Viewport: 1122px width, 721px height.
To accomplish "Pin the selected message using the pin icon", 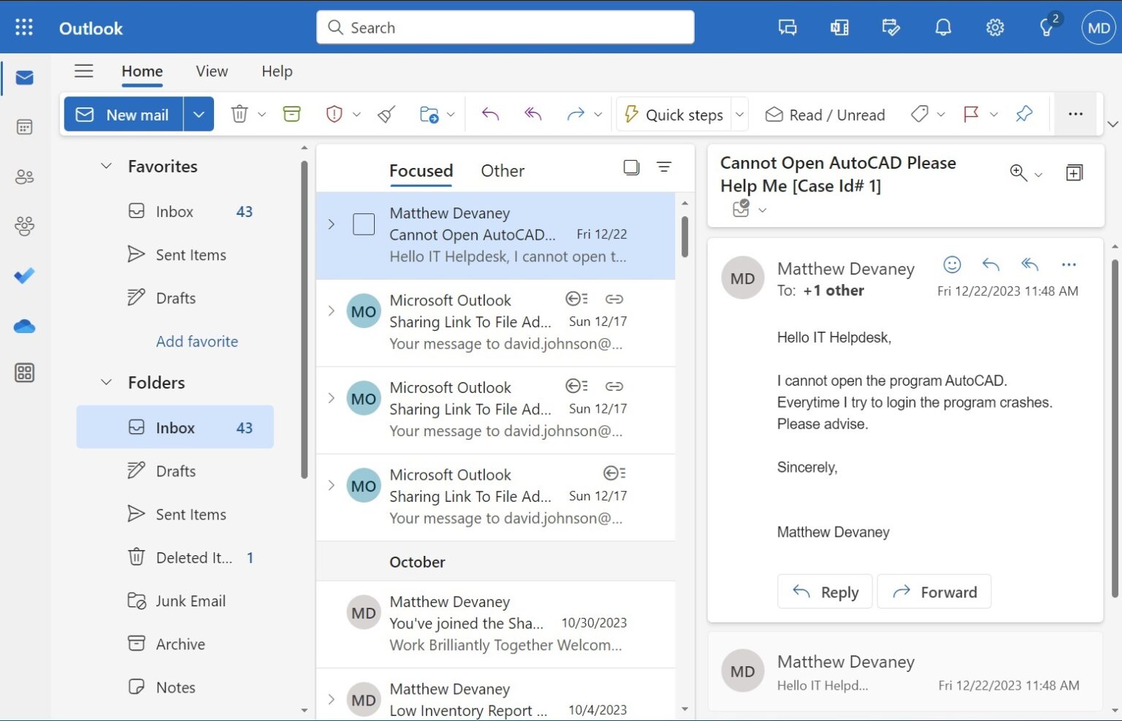I will [x=1024, y=114].
